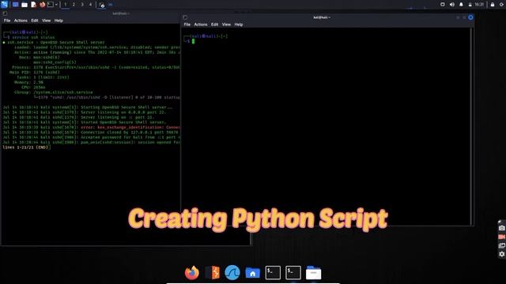Launch Firefox from the top panel
Viewport: 506px width, 284px height.
[42, 5]
